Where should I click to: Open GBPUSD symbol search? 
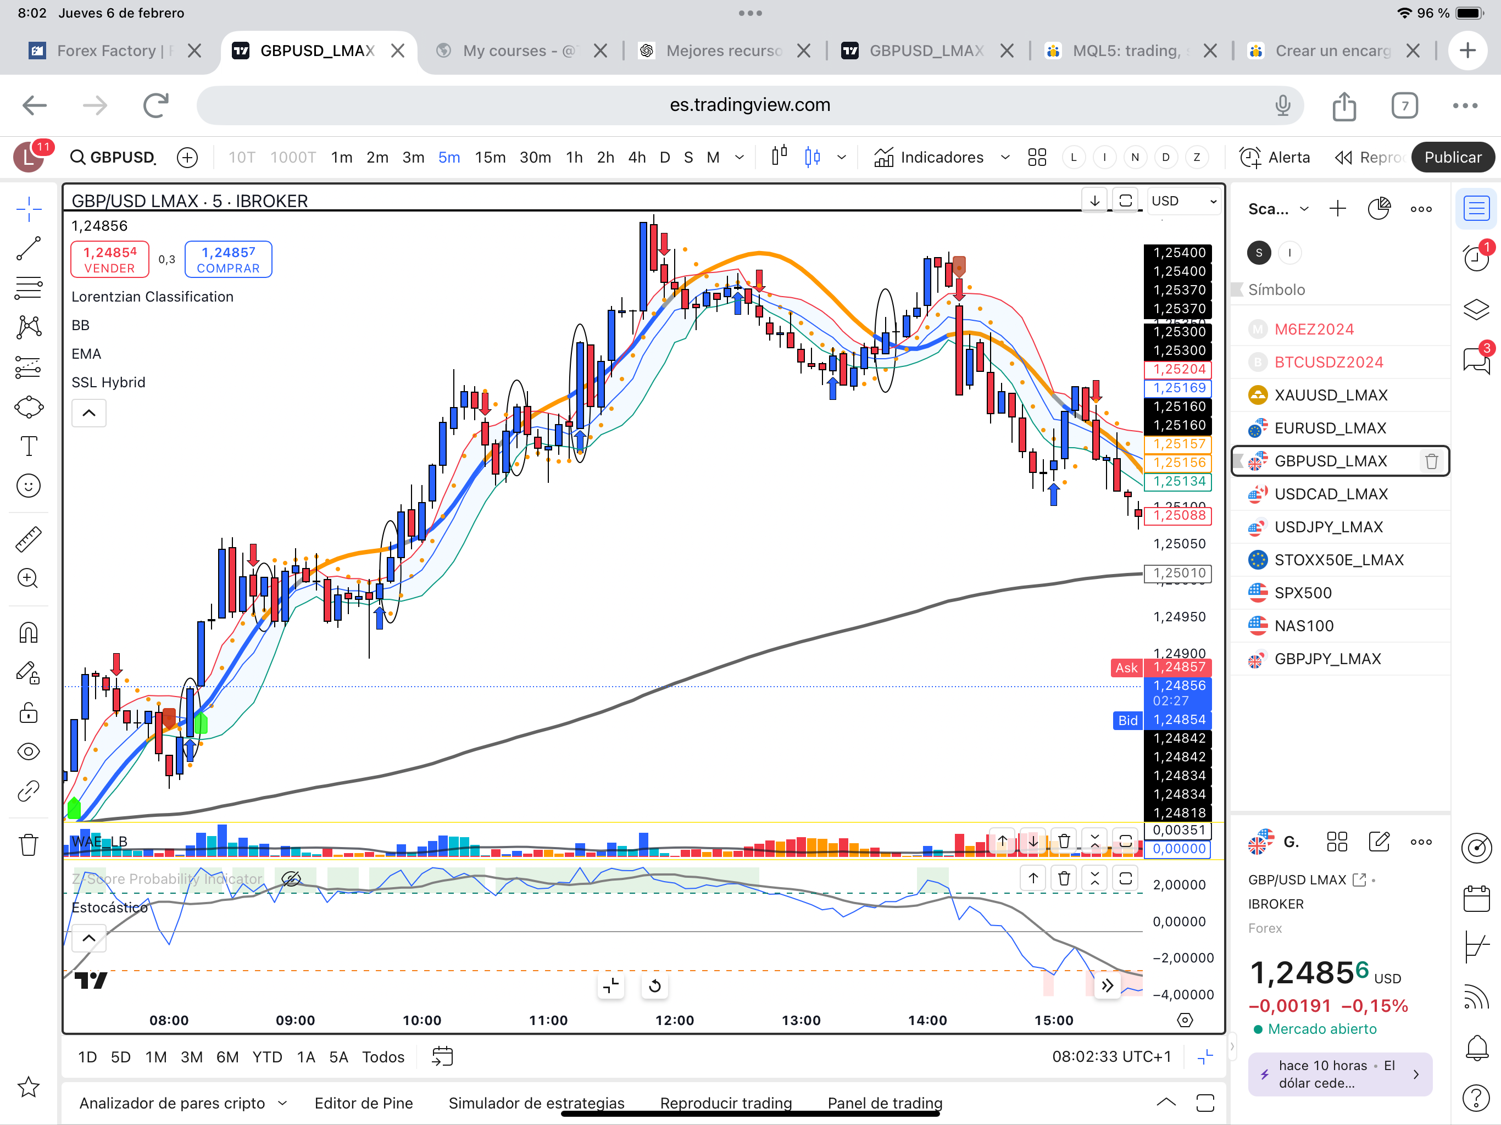(113, 158)
